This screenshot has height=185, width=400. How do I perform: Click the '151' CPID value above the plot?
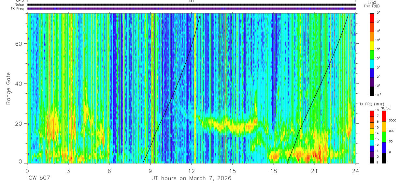pyautogui.click(x=191, y=1)
